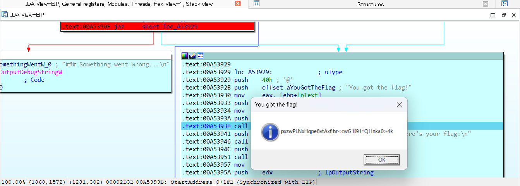
Task: Switch to the IDA View-EIP, General registers tab
Action: click(x=118, y=4)
